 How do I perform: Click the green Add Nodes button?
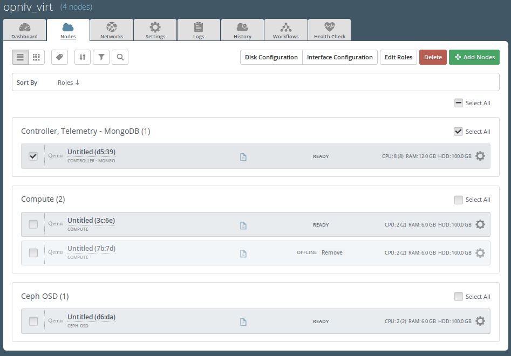point(474,57)
